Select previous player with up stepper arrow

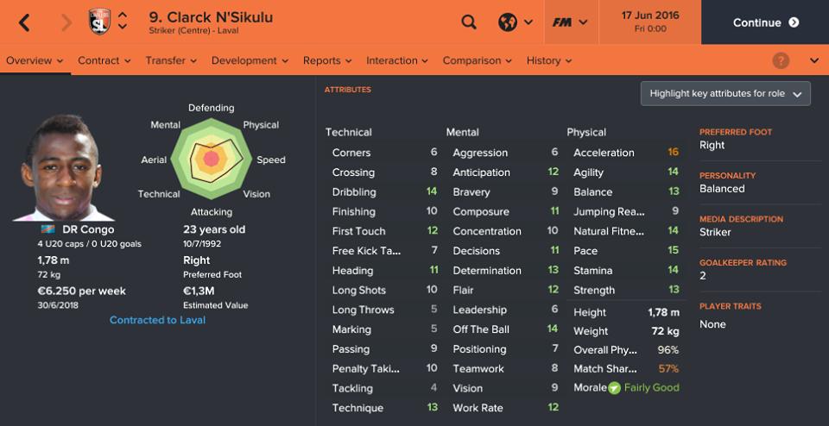(123, 16)
